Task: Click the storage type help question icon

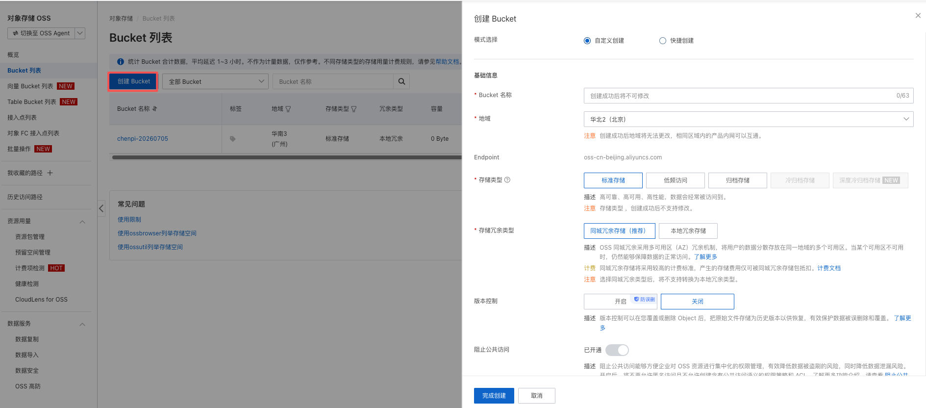Action: pyautogui.click(x=507, y=180)
